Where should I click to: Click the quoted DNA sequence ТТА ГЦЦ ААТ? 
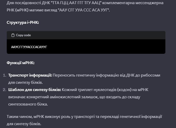point(76,3)
